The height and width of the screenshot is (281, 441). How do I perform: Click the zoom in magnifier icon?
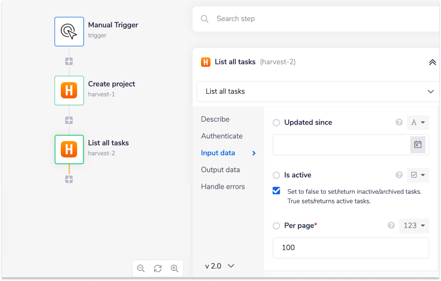(175, 268)
